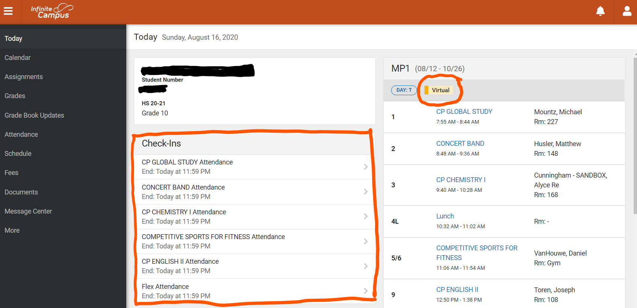
Task: Click the yellow Virtual tag
Action: pos(438,90)
